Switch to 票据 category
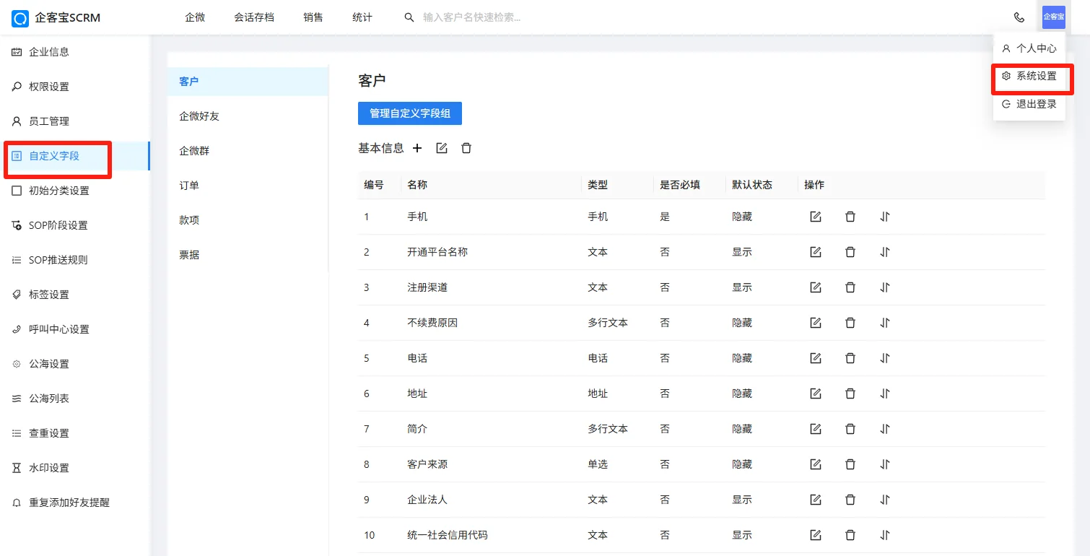 248,255
